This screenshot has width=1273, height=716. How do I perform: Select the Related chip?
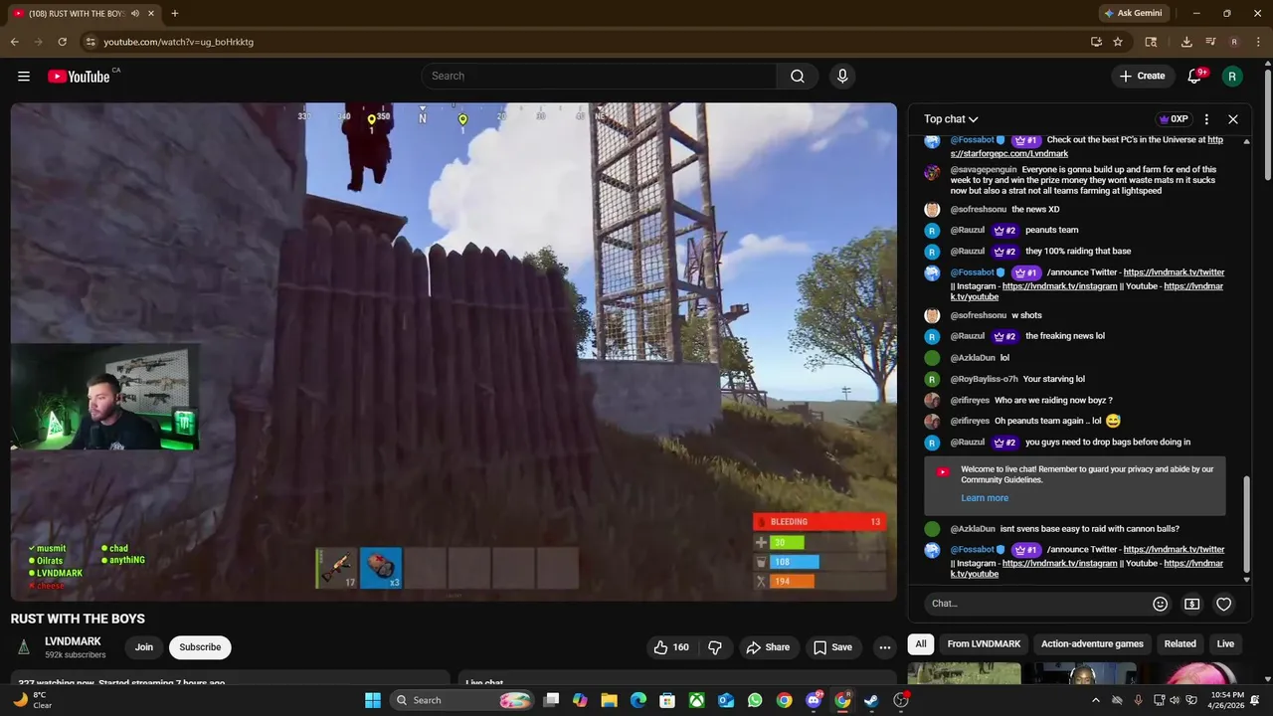pos(1181,643)
